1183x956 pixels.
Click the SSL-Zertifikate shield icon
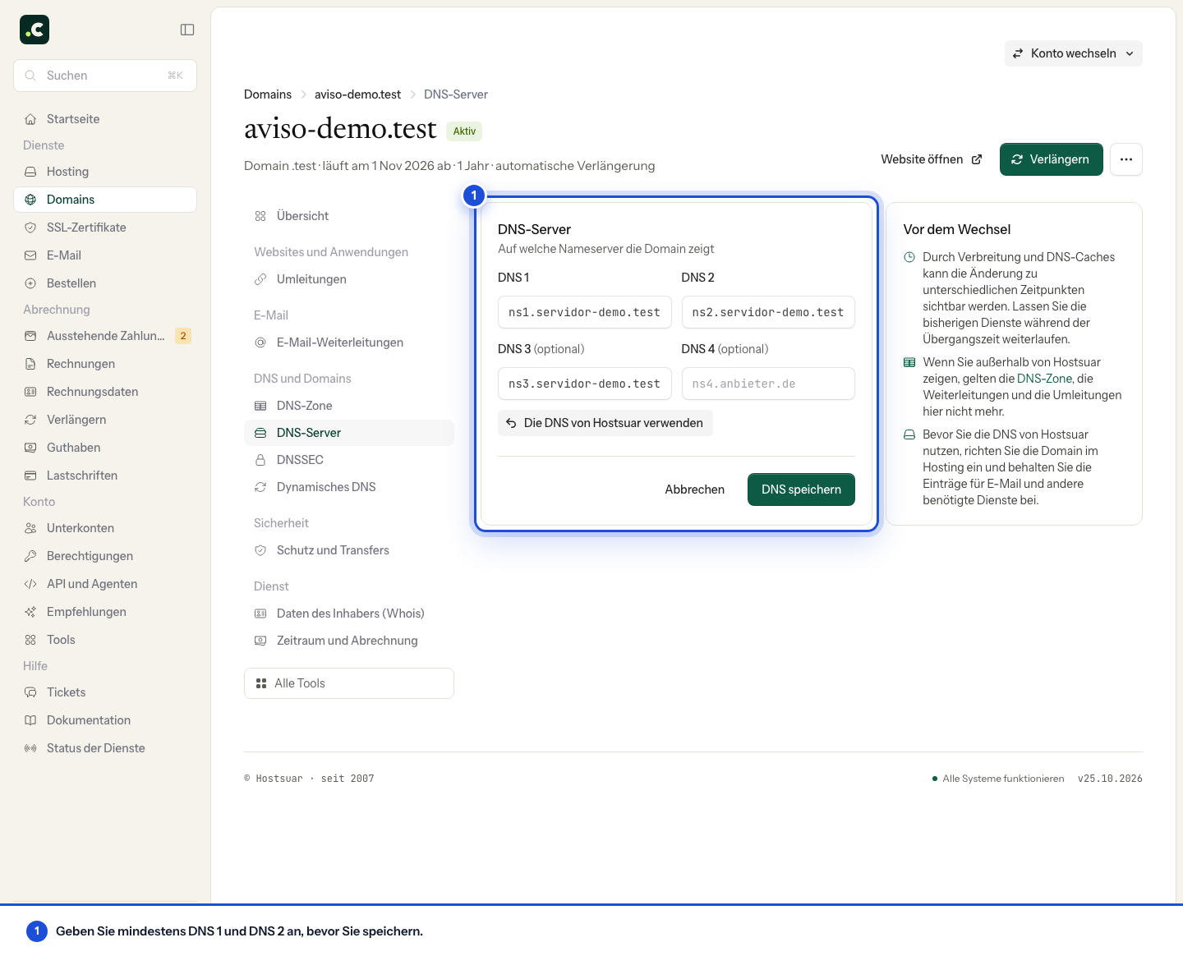pyautogui.click(x=30, y=228)
